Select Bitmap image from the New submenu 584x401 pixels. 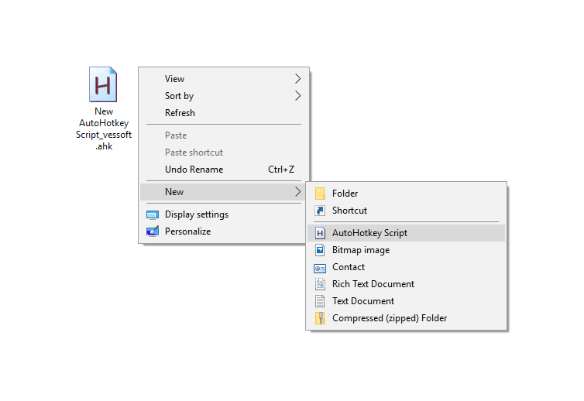click(360, 250)
